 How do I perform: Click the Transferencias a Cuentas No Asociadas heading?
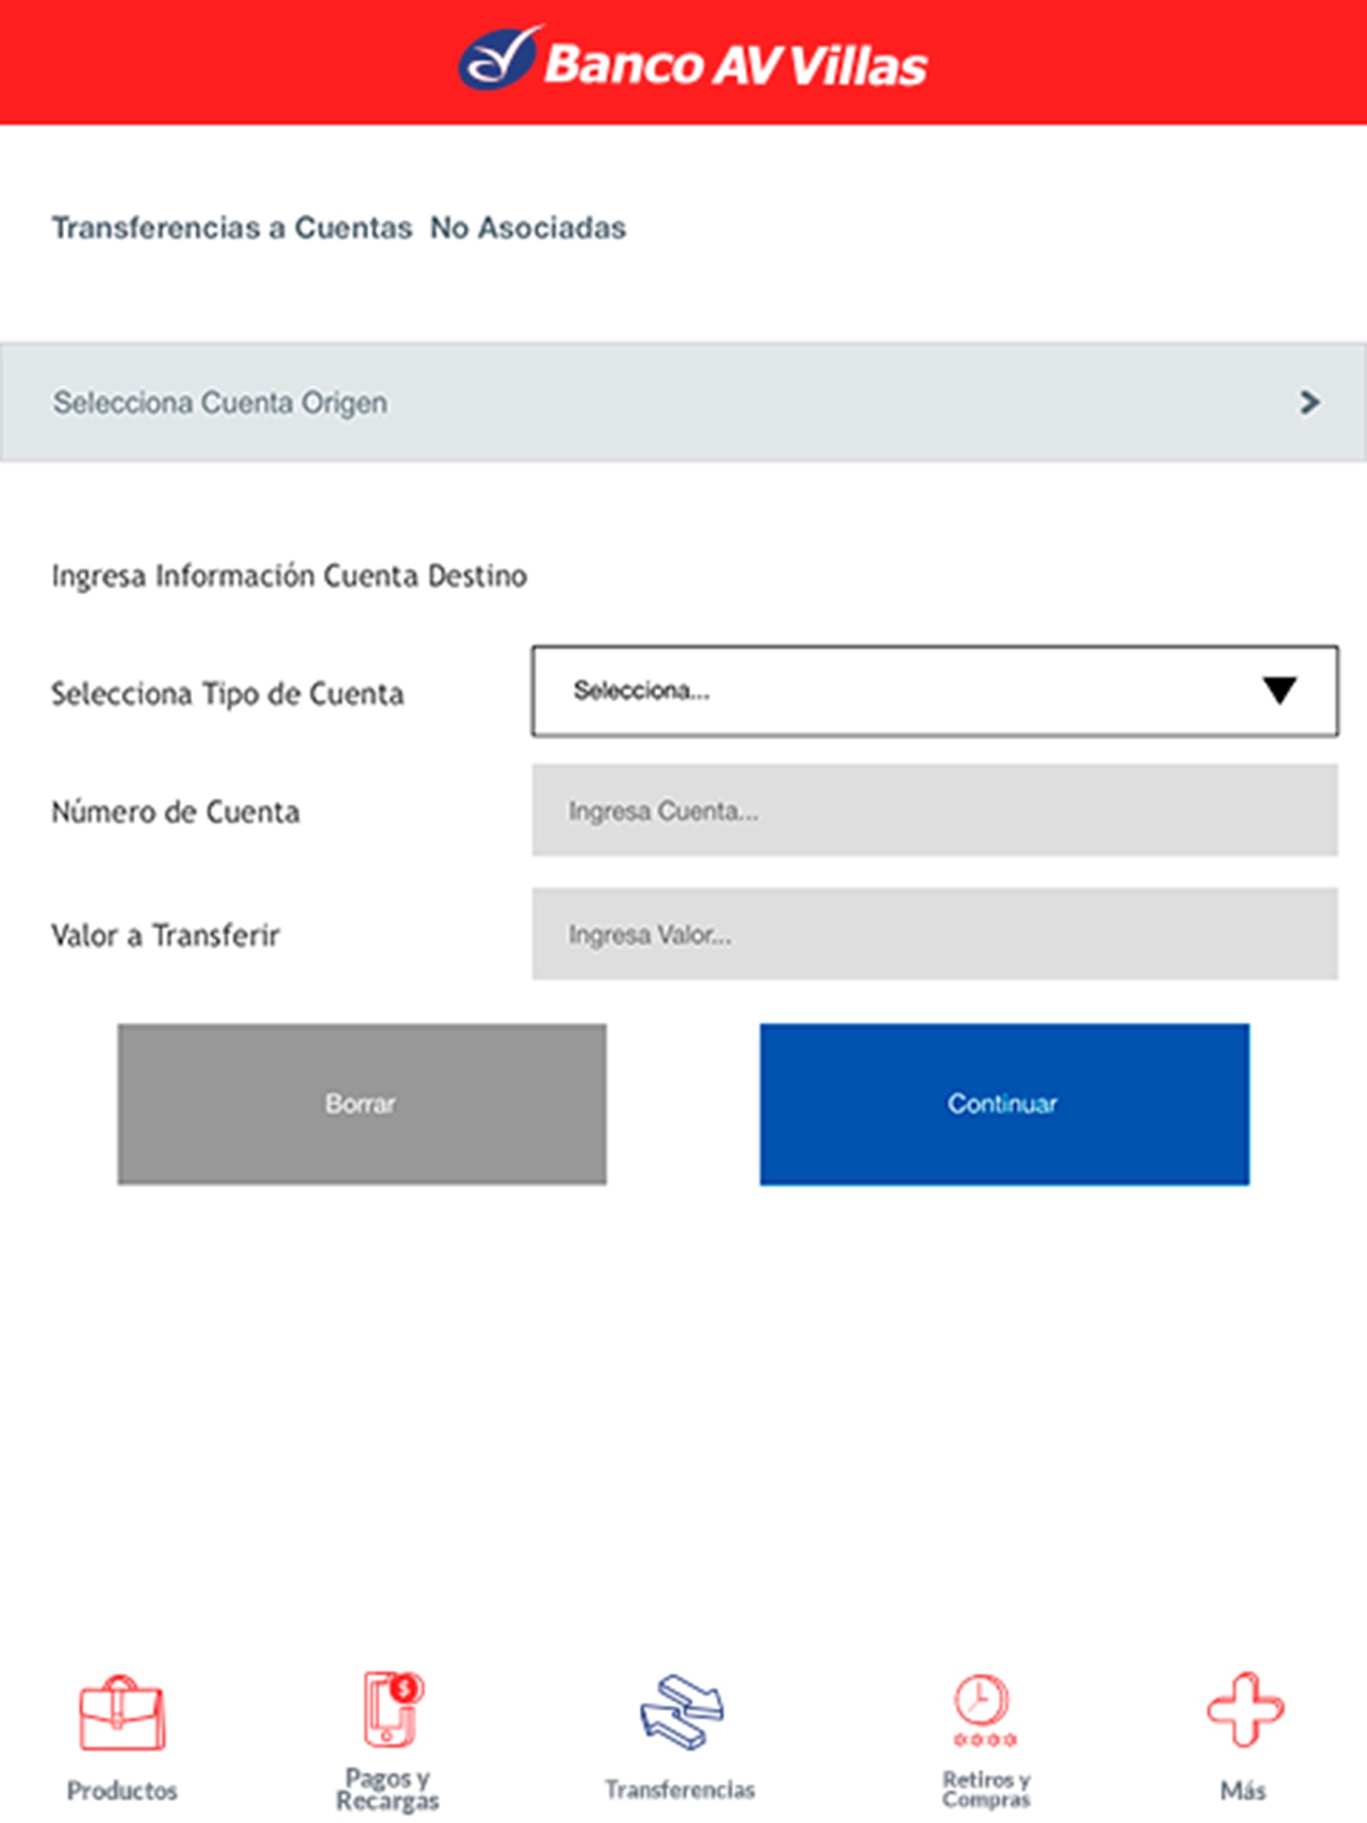click(x=338, y=228)
